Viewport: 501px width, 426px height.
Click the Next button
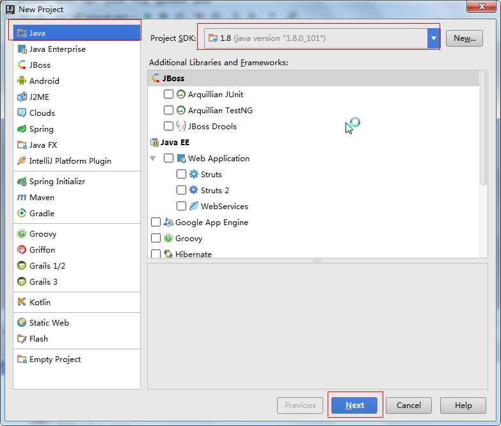click(x=354, y=406)
